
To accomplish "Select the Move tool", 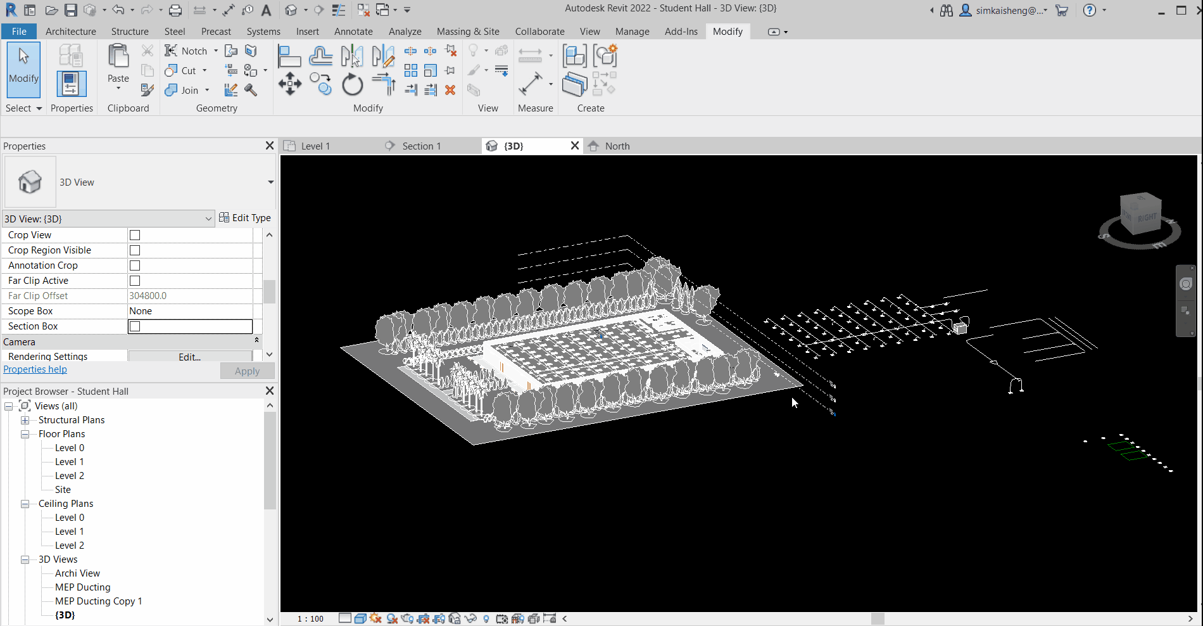I will tap(289, 84).
